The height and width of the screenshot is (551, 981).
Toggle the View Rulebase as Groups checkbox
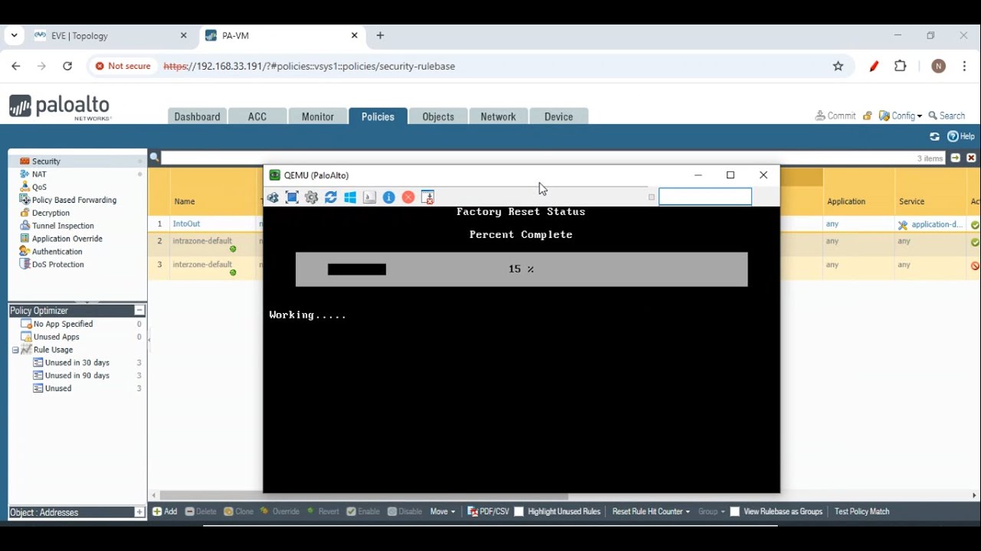[735, 512]
